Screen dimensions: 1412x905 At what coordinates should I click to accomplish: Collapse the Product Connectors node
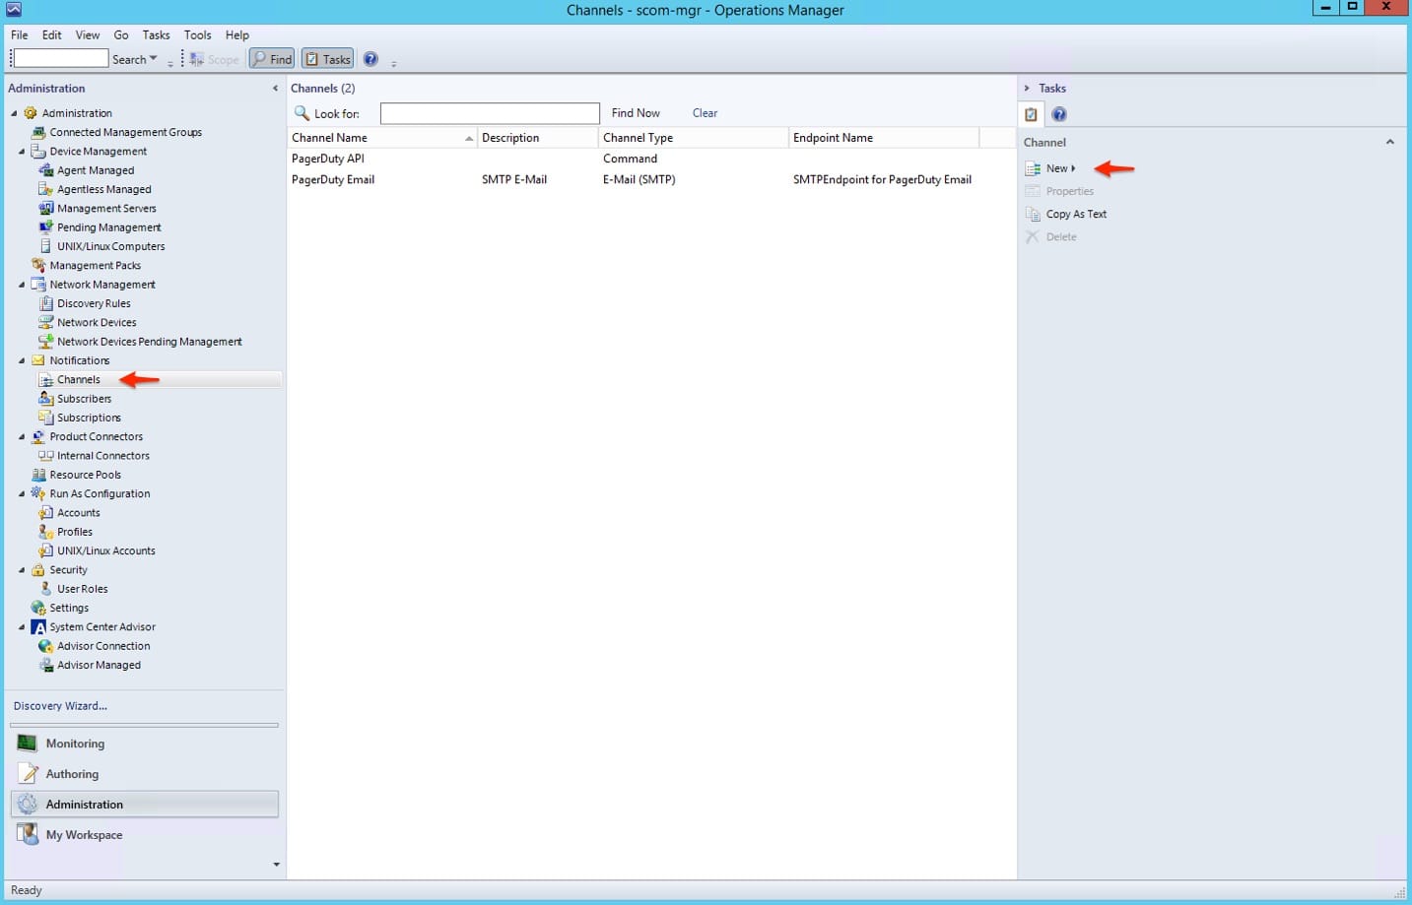pos(22,436)
